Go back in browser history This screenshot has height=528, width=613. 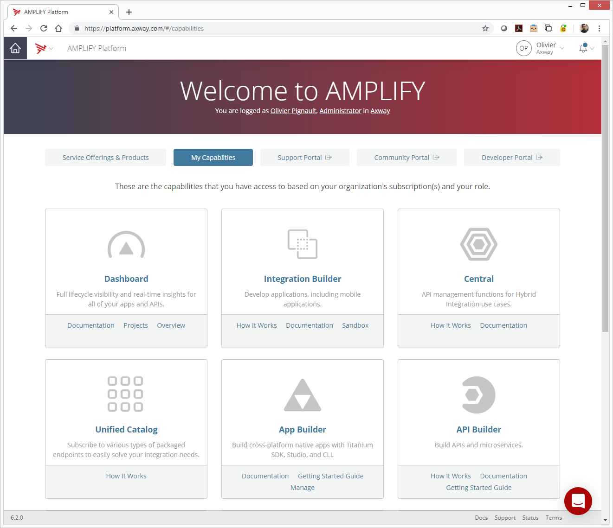coord(14,28)
